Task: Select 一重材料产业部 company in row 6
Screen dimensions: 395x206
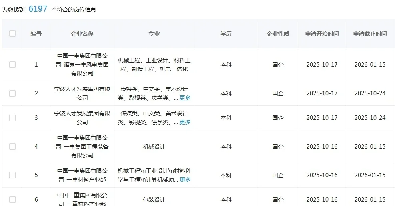Action: click(x=82, y=200)
